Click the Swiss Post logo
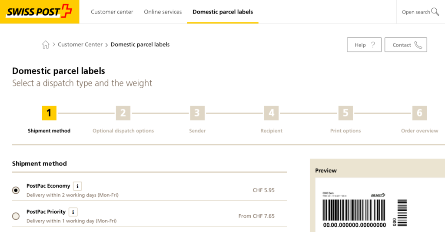The height and width of the screenshot is (232, 445). click(40, 12)
